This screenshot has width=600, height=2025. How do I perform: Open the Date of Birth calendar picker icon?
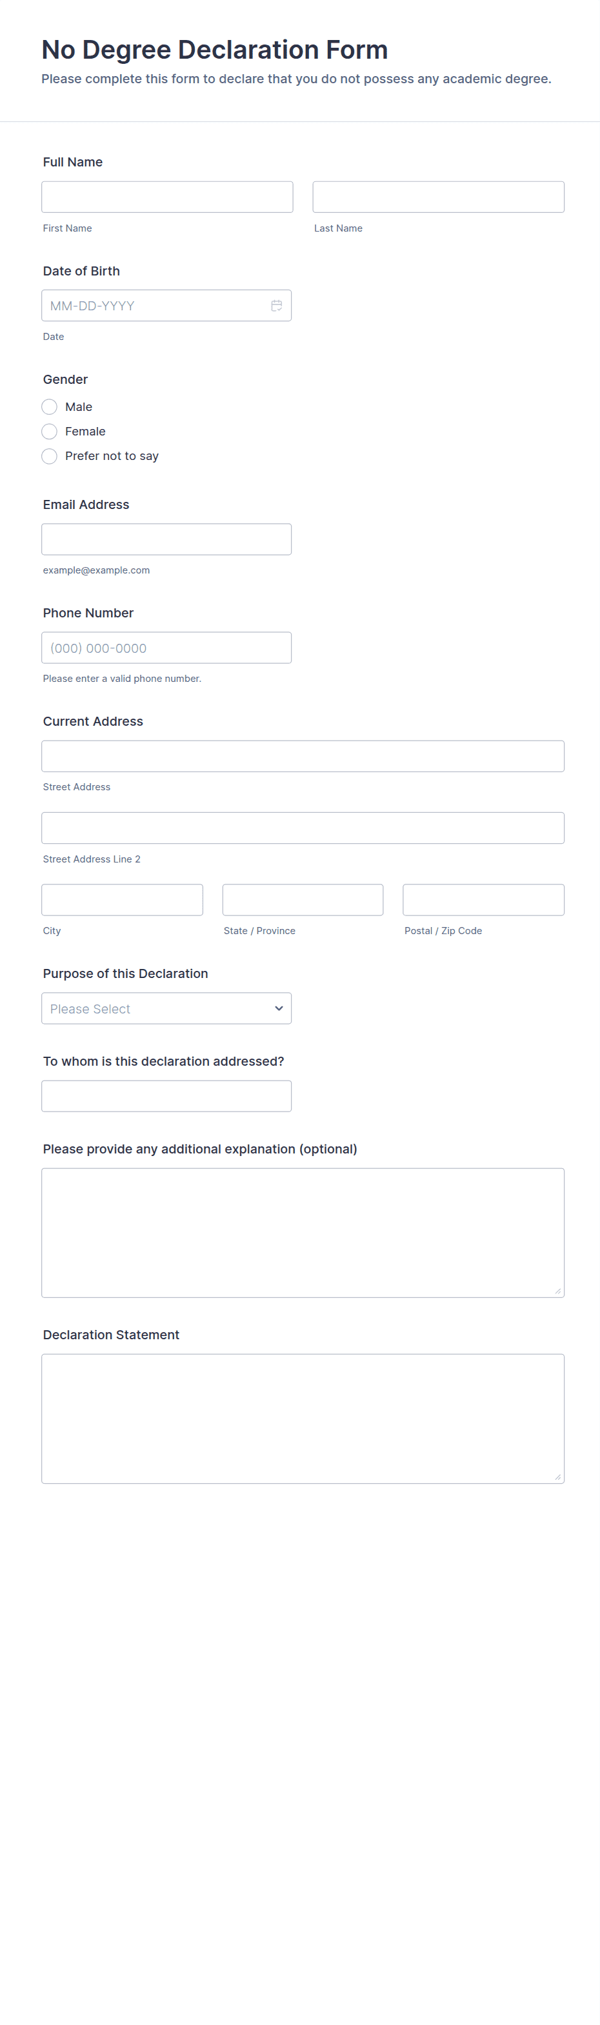click(277, 306)
